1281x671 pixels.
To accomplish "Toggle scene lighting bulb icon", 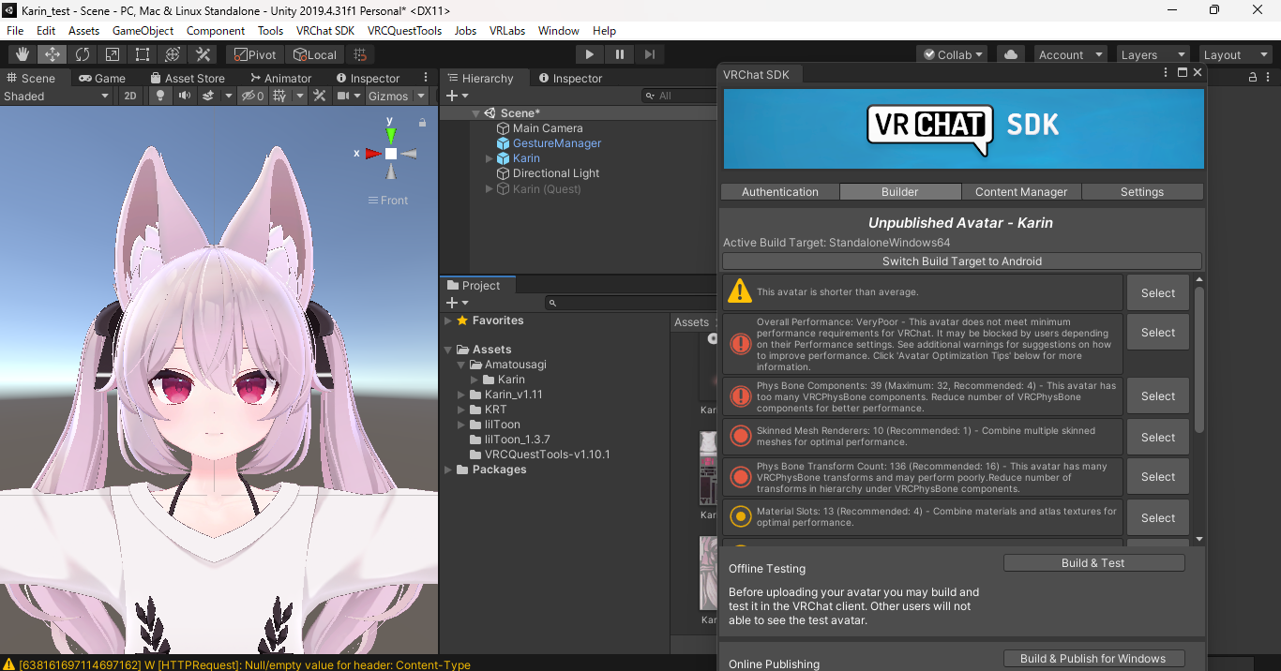I will click(x=160, y=96).
